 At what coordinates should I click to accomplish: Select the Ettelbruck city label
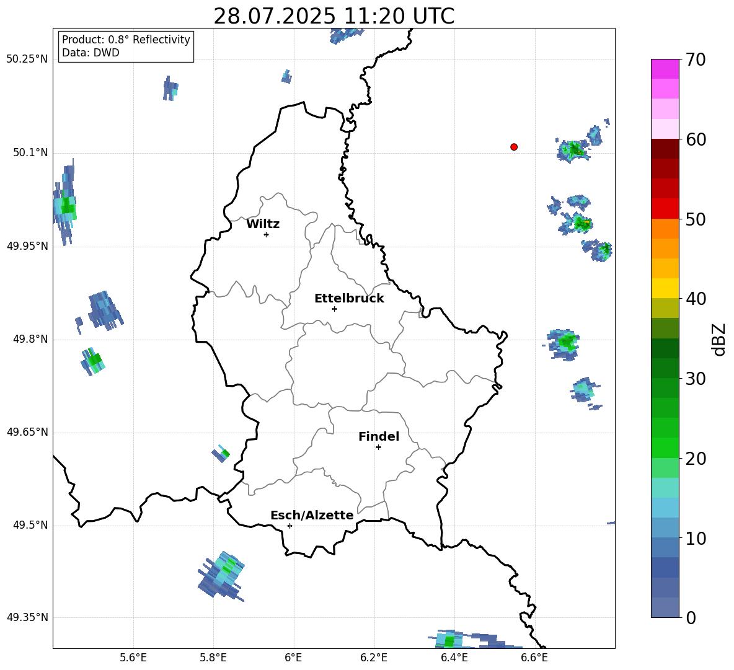point(349,299)
